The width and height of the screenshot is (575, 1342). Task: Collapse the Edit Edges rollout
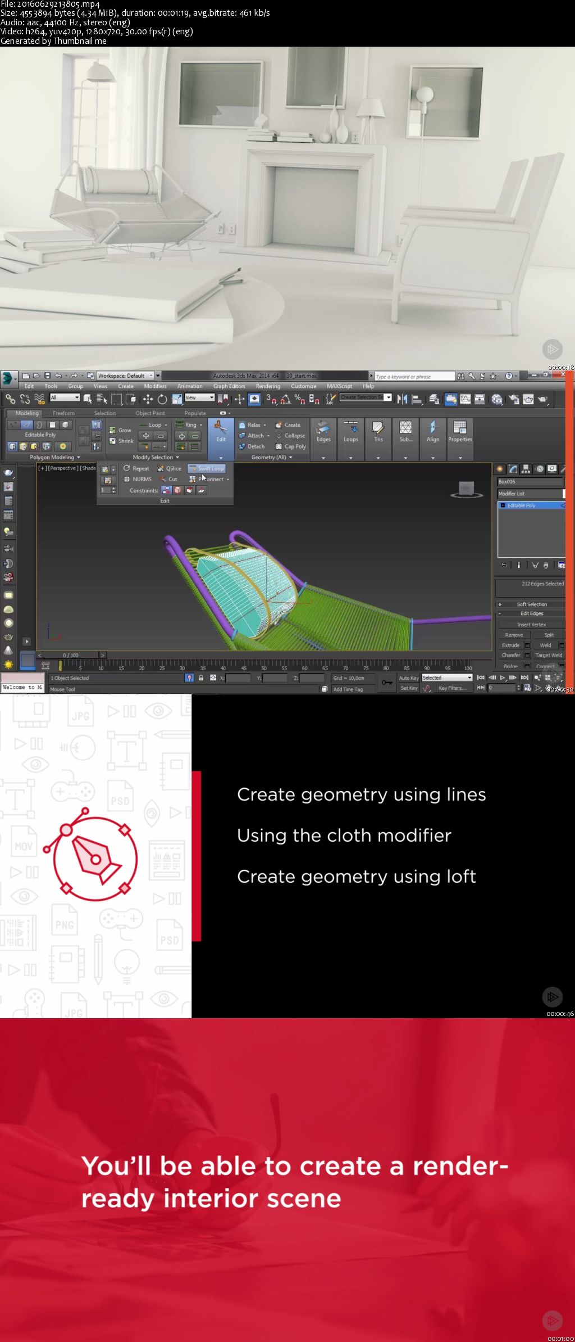[x=531, y=613]
